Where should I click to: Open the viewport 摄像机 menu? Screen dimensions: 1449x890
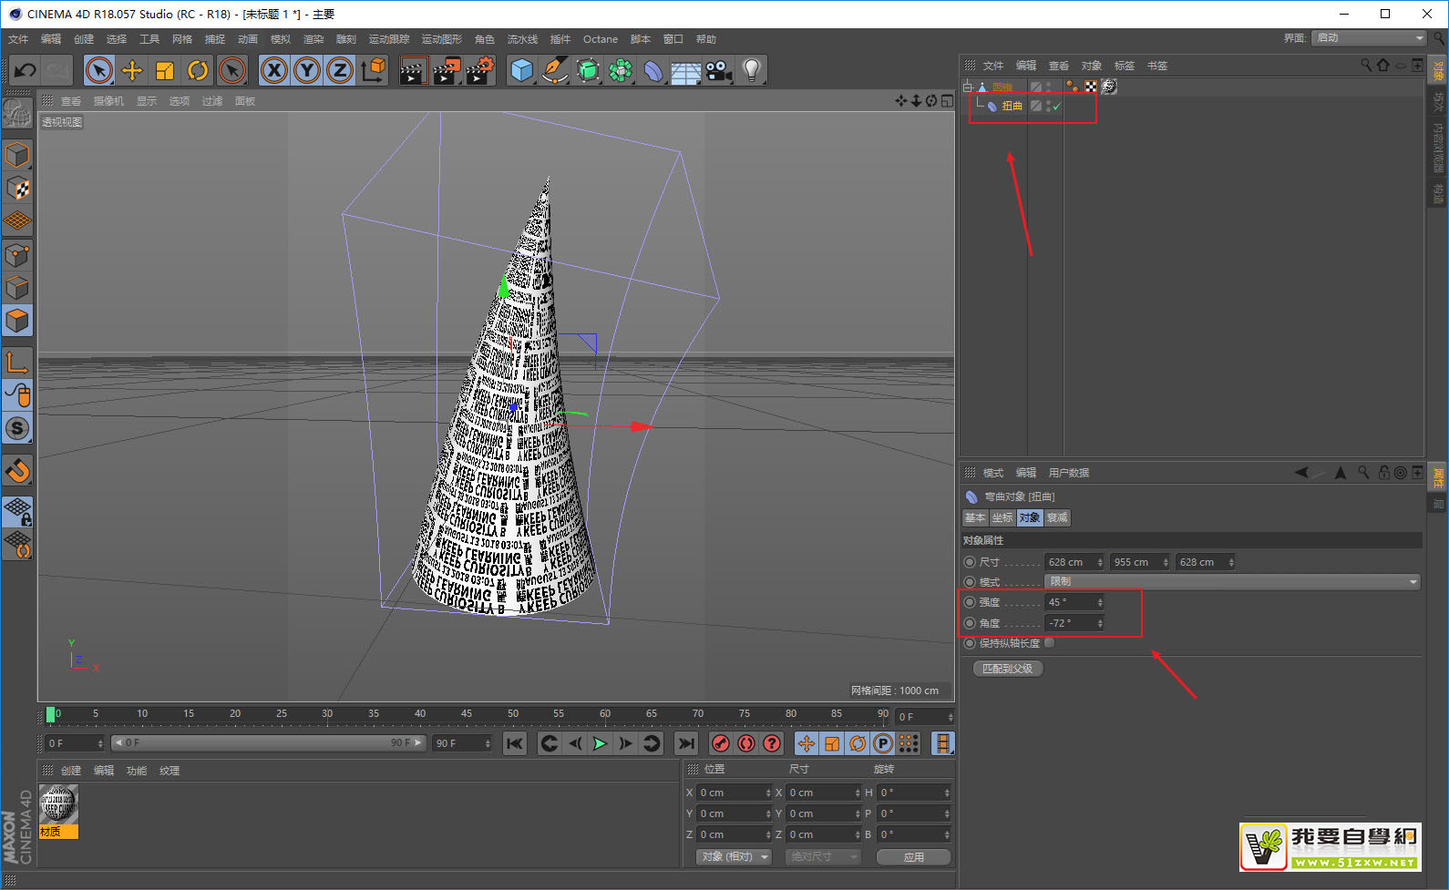point(108,101)
